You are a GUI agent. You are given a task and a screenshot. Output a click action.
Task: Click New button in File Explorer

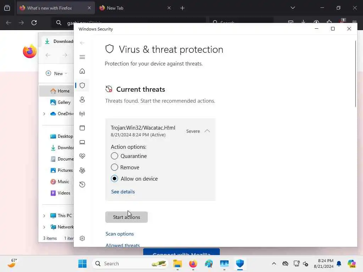[x=56, y=73]
